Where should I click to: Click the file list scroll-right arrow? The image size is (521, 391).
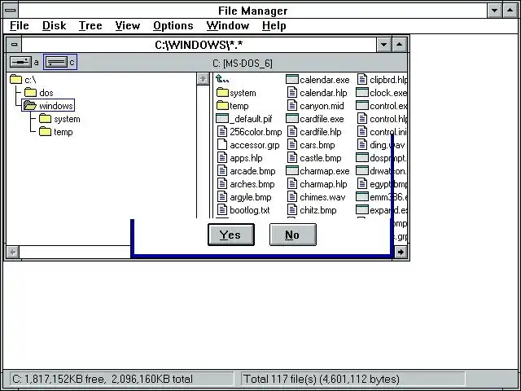point(401,252)
